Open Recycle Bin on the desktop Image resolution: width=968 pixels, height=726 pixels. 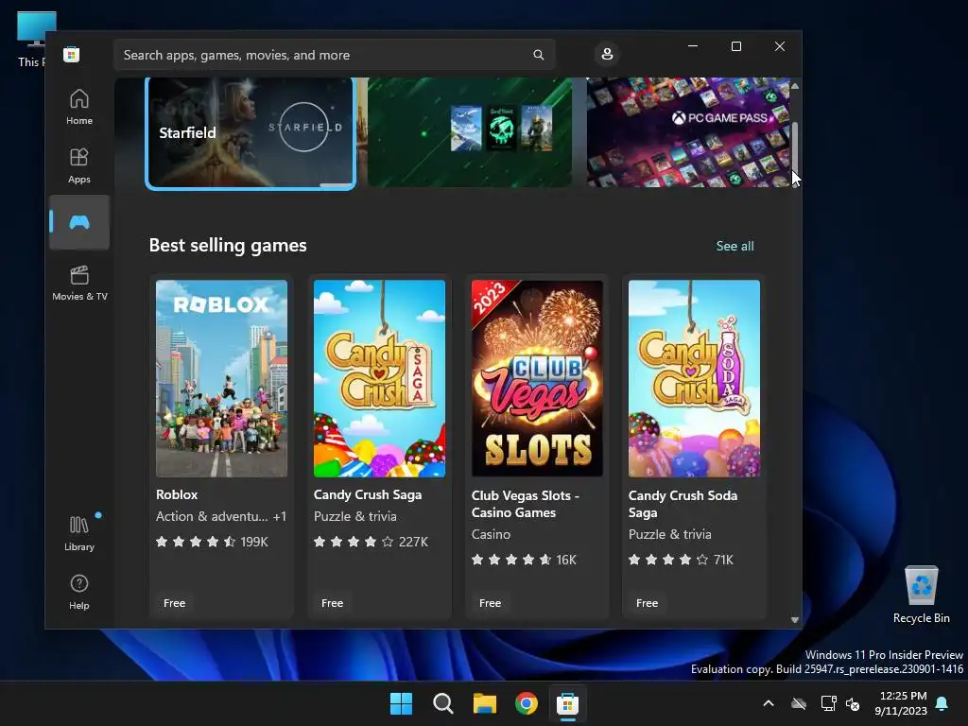921,594
